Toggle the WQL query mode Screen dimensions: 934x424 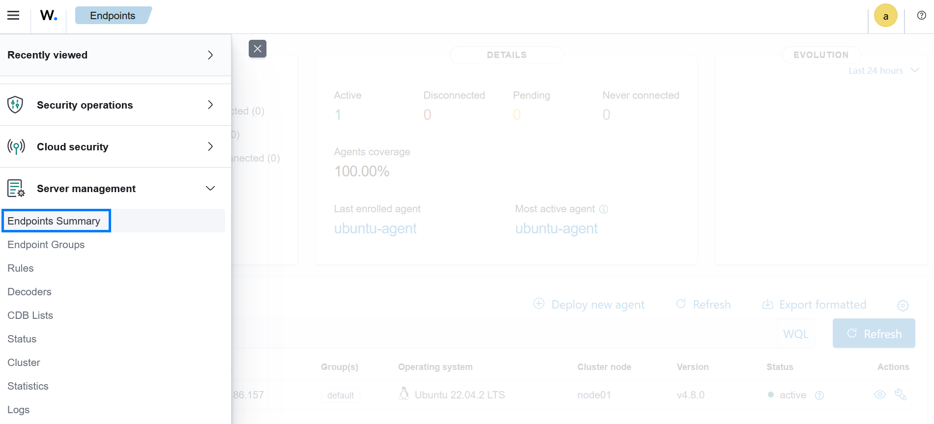795,334
